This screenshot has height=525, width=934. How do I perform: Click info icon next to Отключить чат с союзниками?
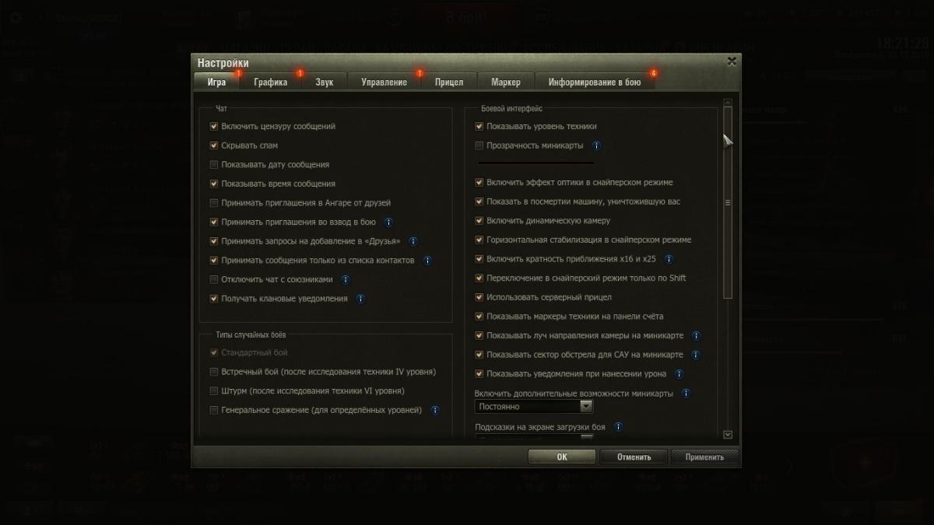(346, 279)
